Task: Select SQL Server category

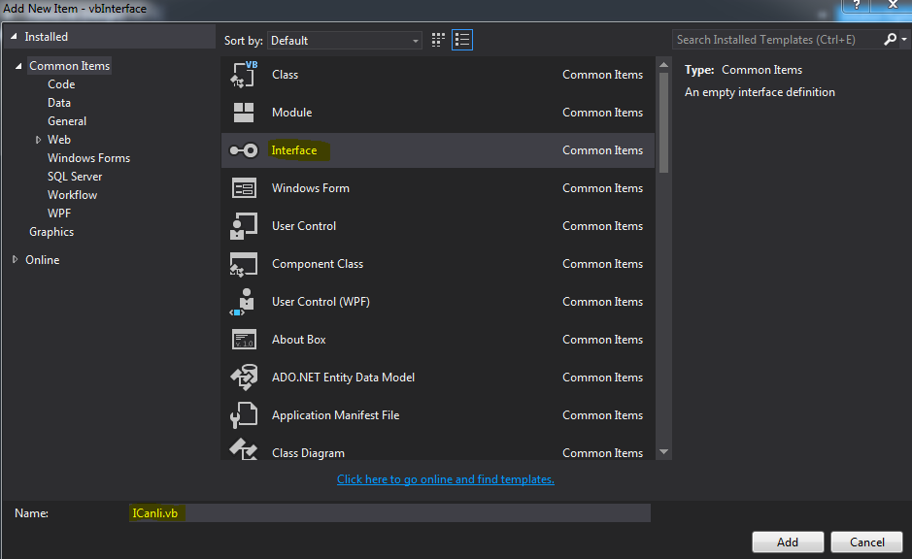Action: (x=75, y=177)
